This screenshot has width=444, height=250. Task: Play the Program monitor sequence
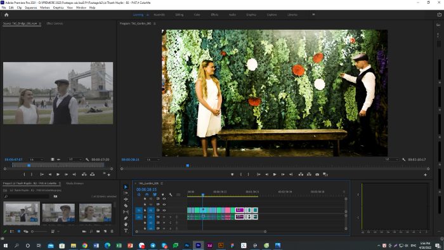pos(275,174)
